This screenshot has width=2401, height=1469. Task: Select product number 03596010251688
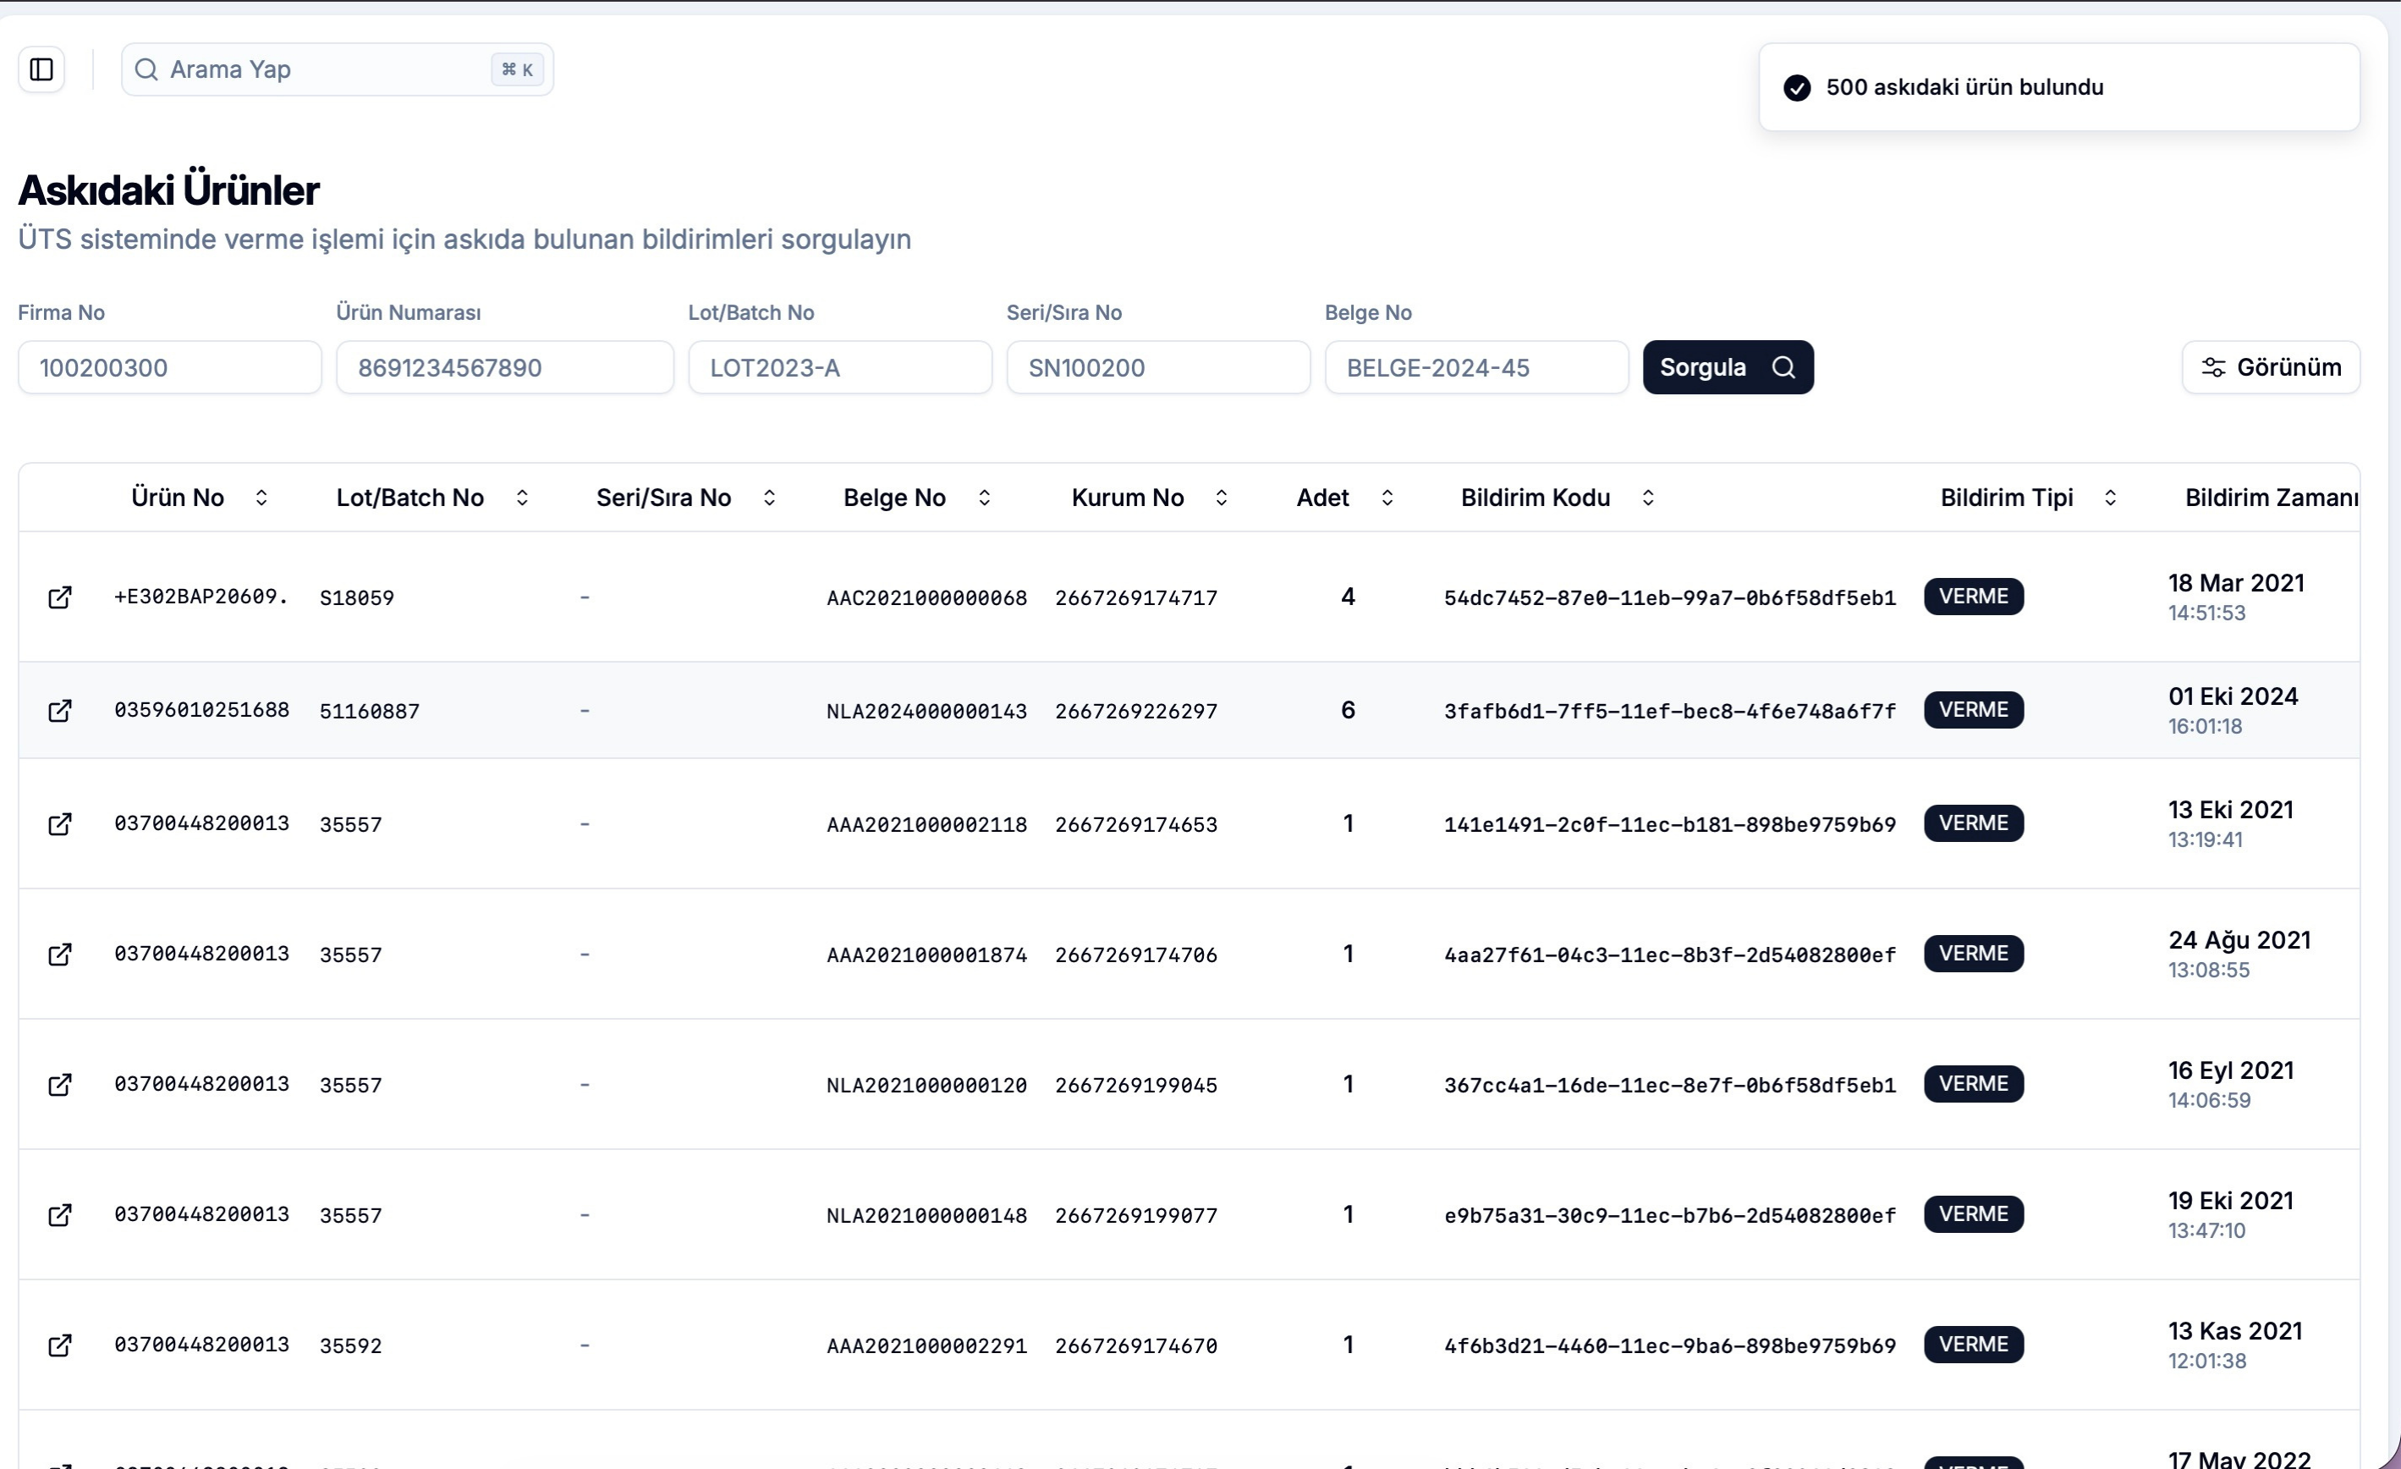201,710
